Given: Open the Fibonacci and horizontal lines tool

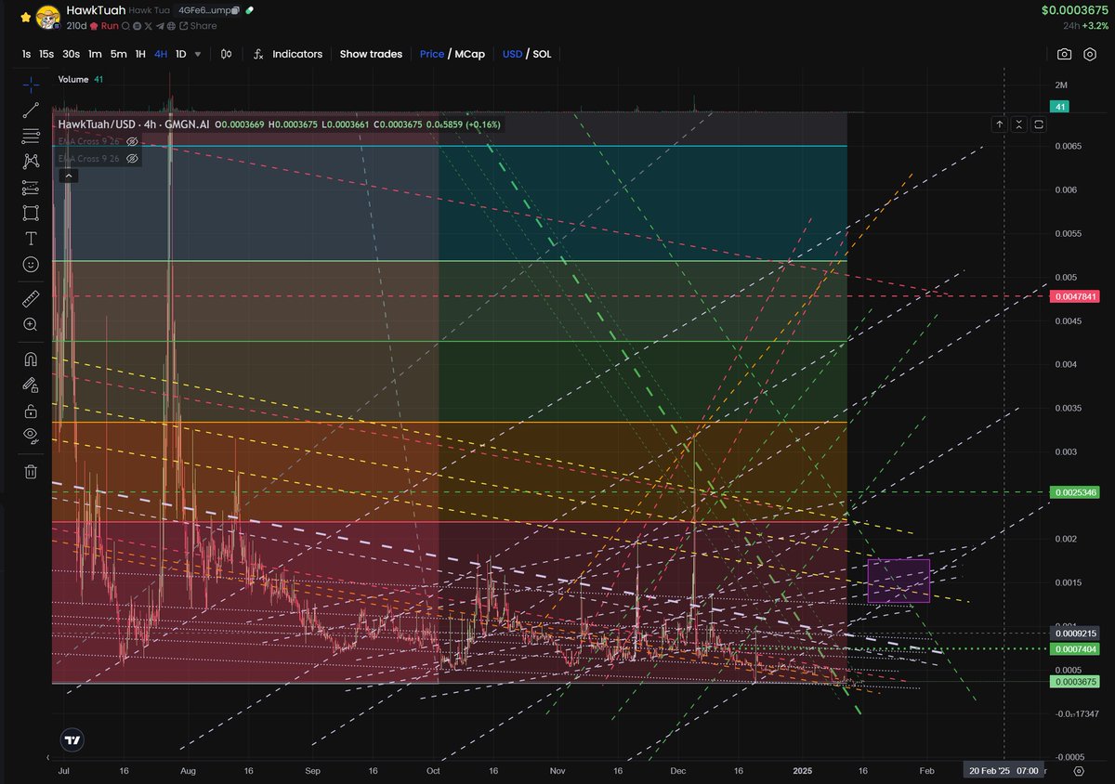Looking at the screenshot, I should click(31, 137).
